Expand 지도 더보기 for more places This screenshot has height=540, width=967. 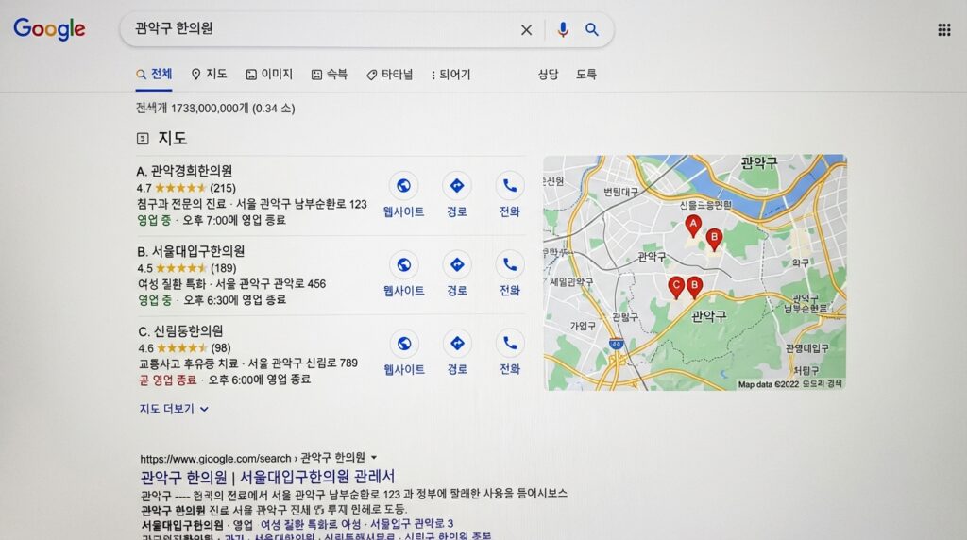click(174, 409)
